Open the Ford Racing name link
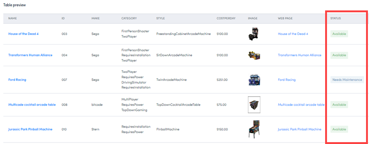This screenshot has height=144, width=372. tap(17, 80)
